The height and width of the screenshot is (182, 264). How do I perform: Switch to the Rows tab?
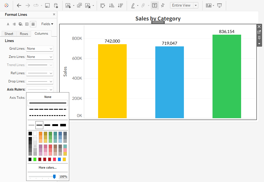click(24, 34)
